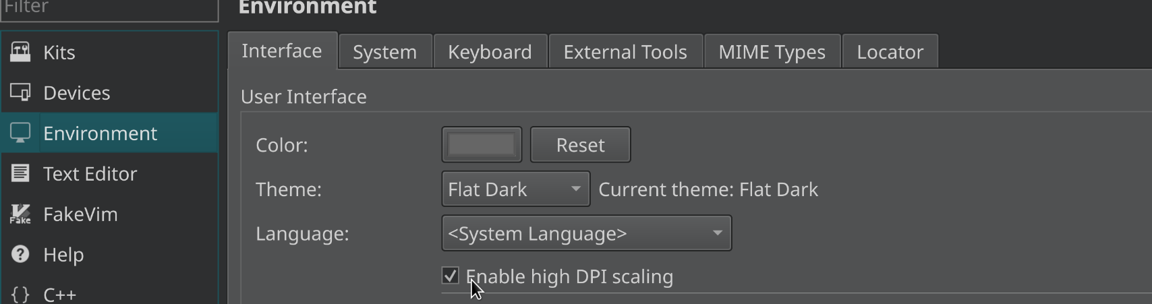Click the Devices monitor icon
Screen dimensions: 1152x304
click(20, 92)
